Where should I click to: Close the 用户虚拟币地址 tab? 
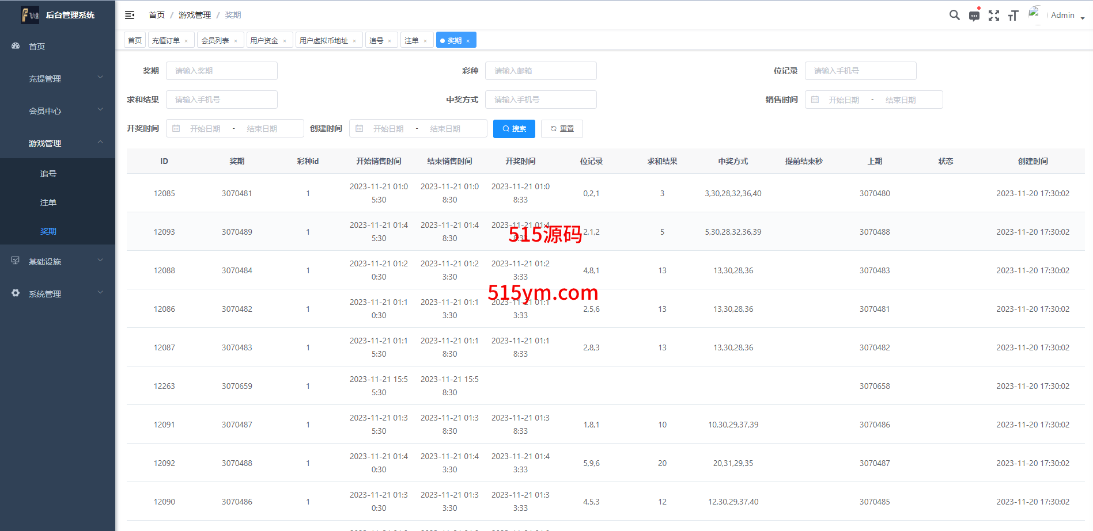click(x=354, y=41)
